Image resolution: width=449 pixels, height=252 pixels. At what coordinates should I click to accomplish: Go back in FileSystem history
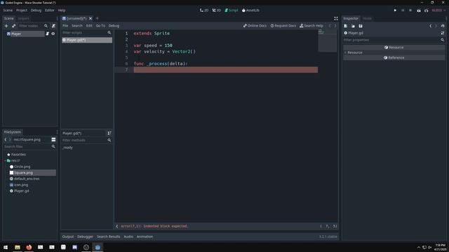tap(6, 139)
